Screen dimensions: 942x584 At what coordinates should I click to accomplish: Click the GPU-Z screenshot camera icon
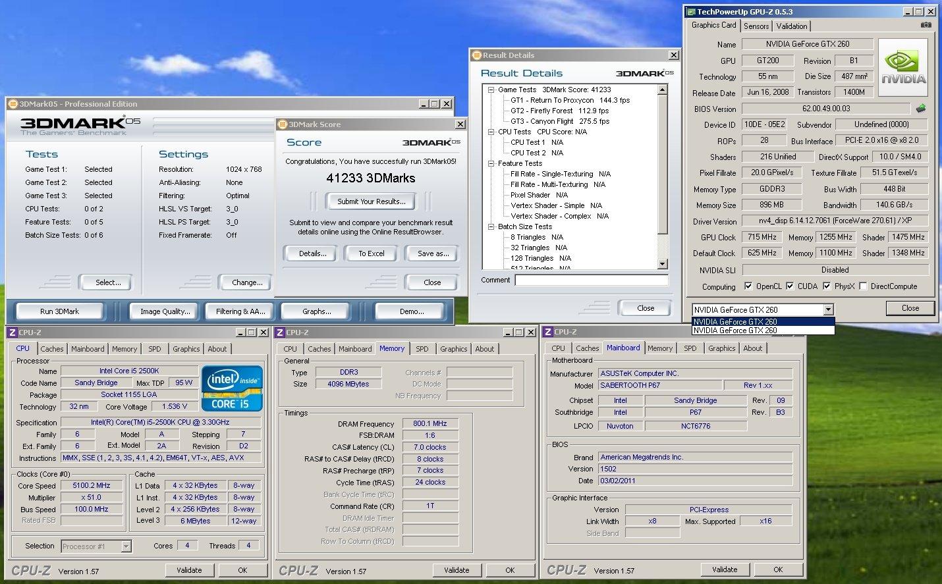pyautogui.click(x=926, y=25)
